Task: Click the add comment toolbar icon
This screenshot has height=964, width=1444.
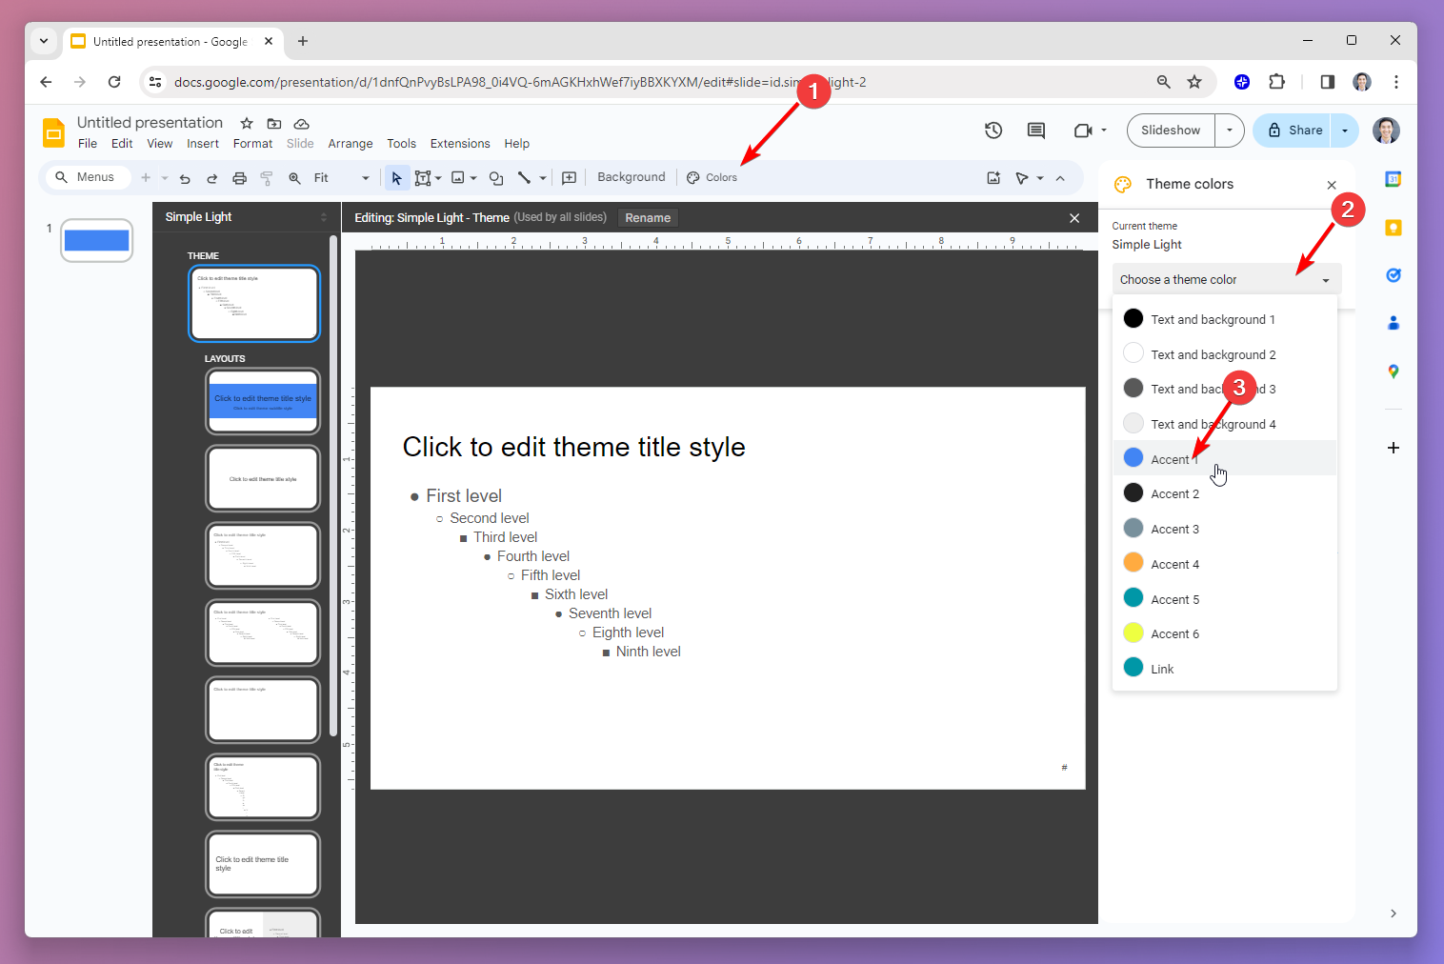Action: 570,178
